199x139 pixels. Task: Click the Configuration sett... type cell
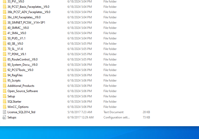[117, 117]
